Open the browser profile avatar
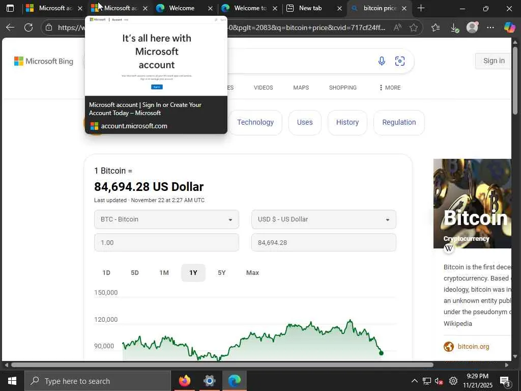This screenshot has width=521, height=391. [x=472, y=27]
